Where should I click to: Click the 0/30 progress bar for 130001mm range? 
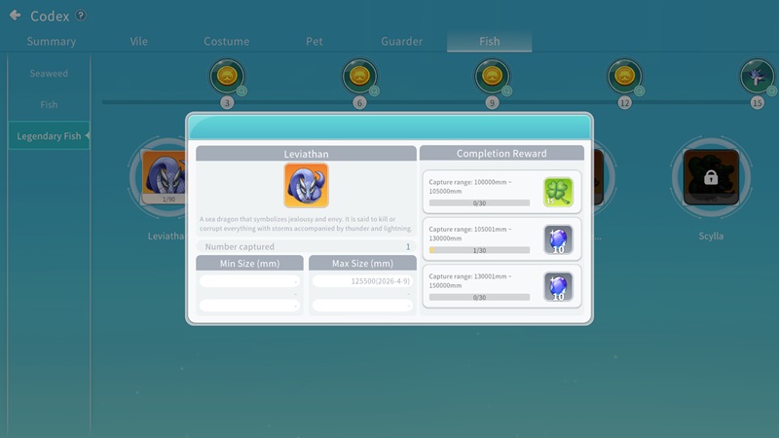(x=479, y=298)
